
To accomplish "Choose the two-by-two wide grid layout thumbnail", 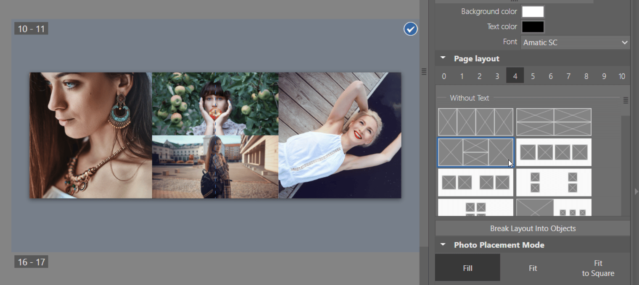I will (x=554, y=122).
